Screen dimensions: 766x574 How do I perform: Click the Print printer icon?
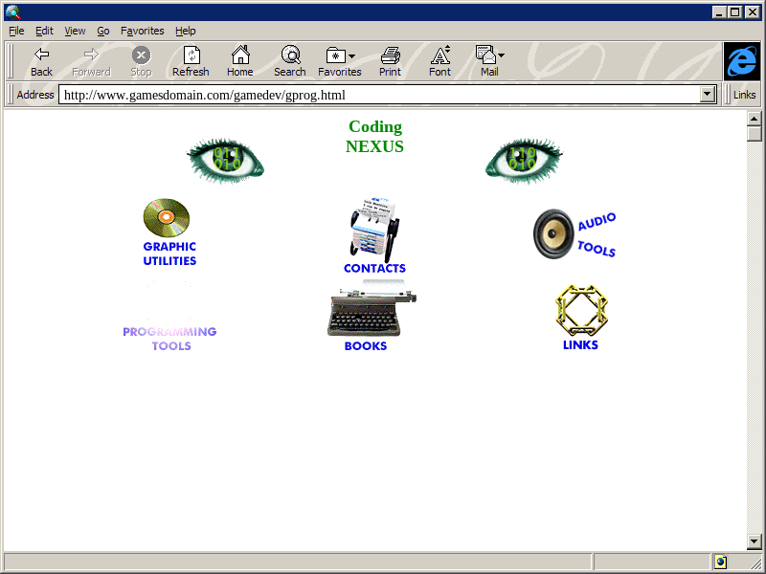click(390, 61)
